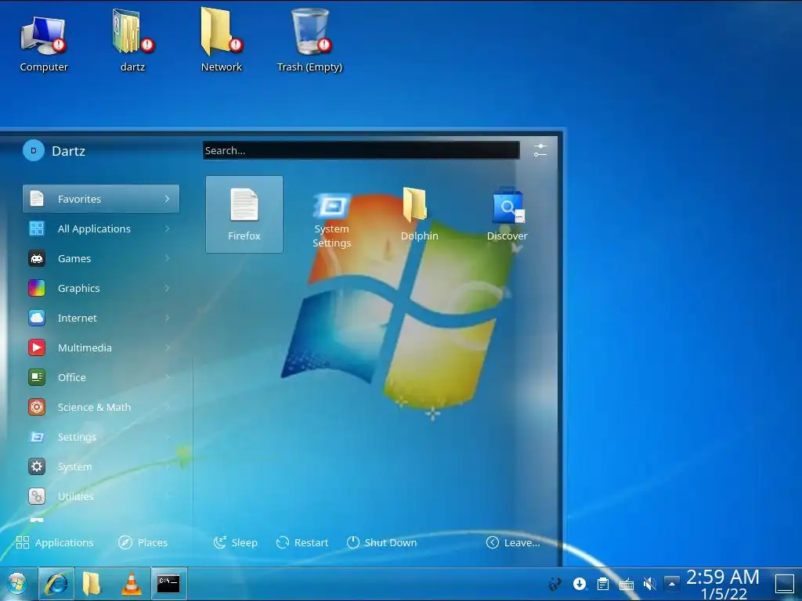Open the folder file manager in taskbar
The width and height of the screenshot is (802, 601).
pyautogui.click(x=92, y=583)
